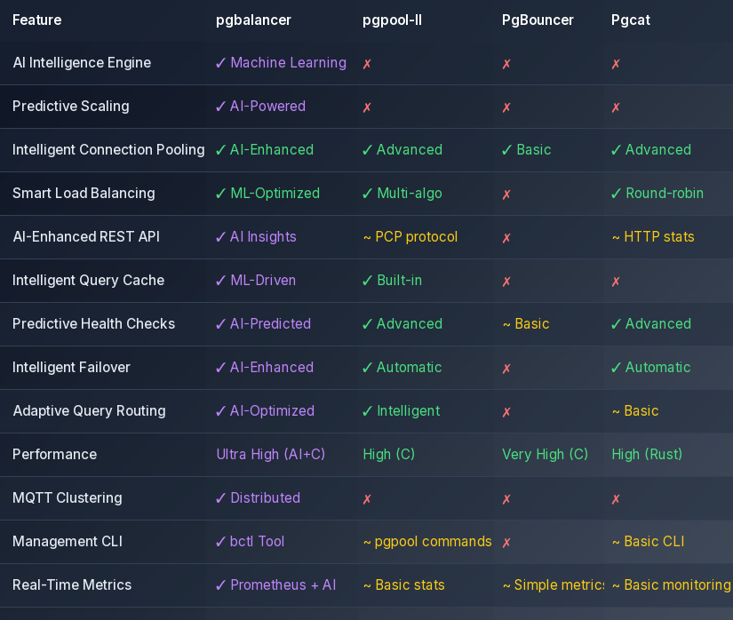
Task: Select the Ultra High (AI+C) performance cell
Action: 271,455
